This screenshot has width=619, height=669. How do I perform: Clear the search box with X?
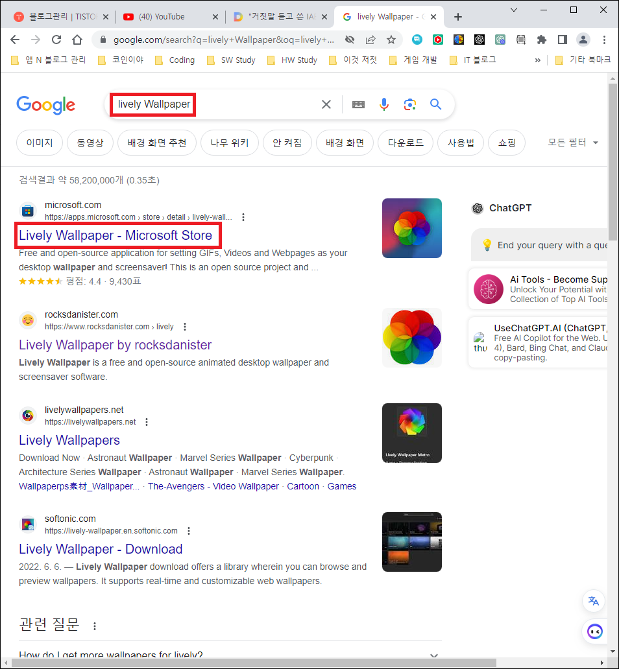click(x=326, y=104)
